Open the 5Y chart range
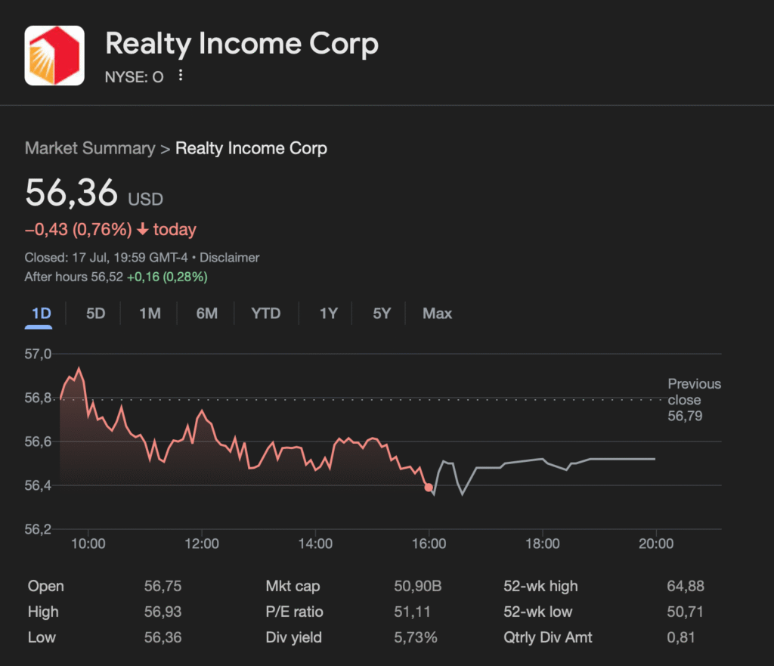Viewport: 774px width, 666px height. [x=382, y=313]
